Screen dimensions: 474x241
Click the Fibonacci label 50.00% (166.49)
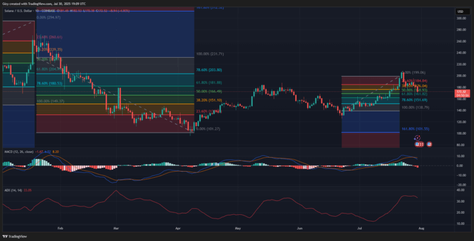coord(209,91)
